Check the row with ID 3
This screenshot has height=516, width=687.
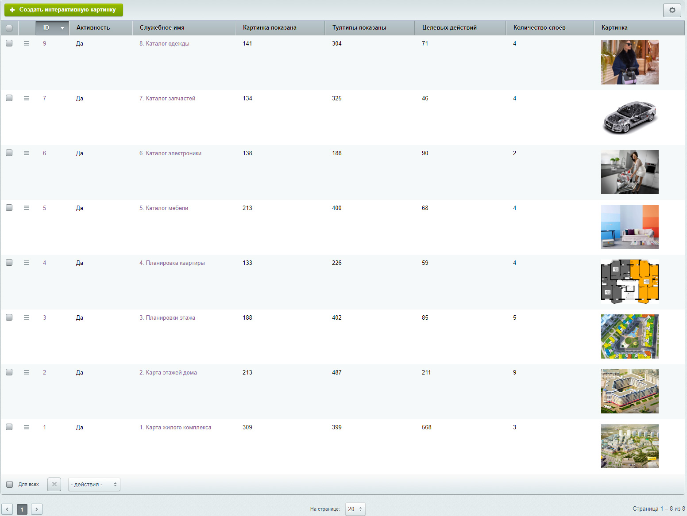pyautogui.click(x=9, y=317)
